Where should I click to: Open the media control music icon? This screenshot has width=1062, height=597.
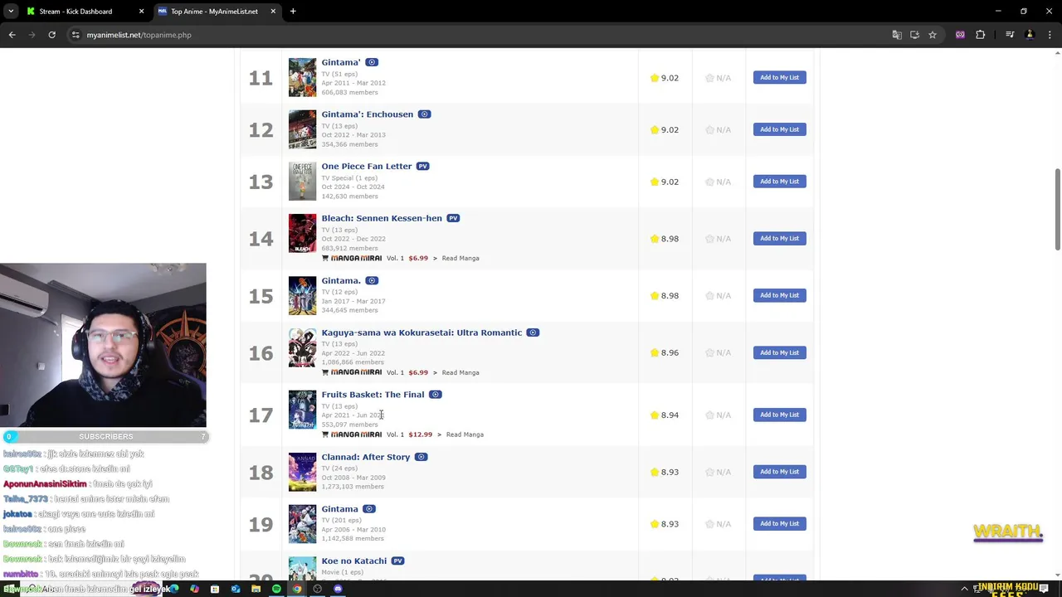1010,35
